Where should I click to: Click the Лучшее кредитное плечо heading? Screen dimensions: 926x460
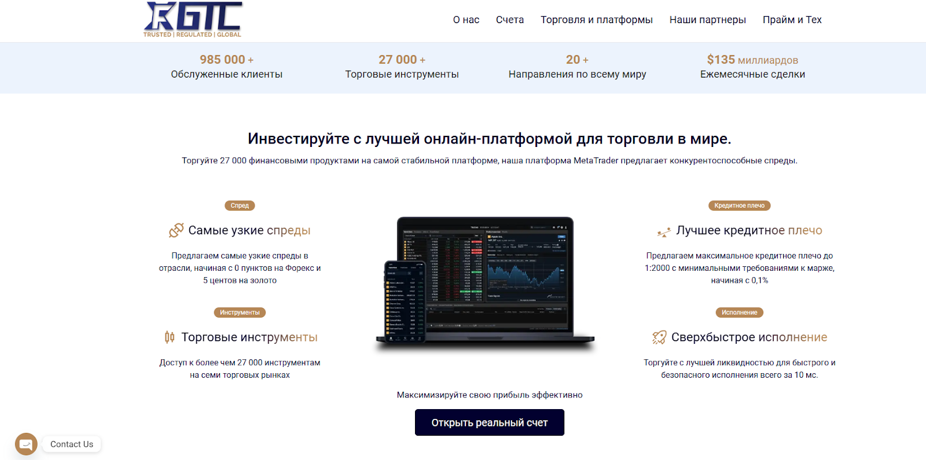pyautogui.click(x=749, y=230)
